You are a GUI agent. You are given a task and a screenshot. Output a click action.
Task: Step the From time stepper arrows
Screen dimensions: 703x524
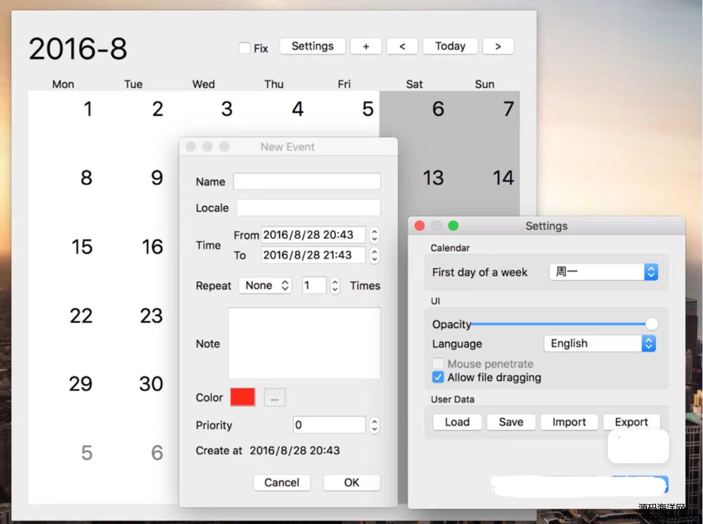[374, 235]
